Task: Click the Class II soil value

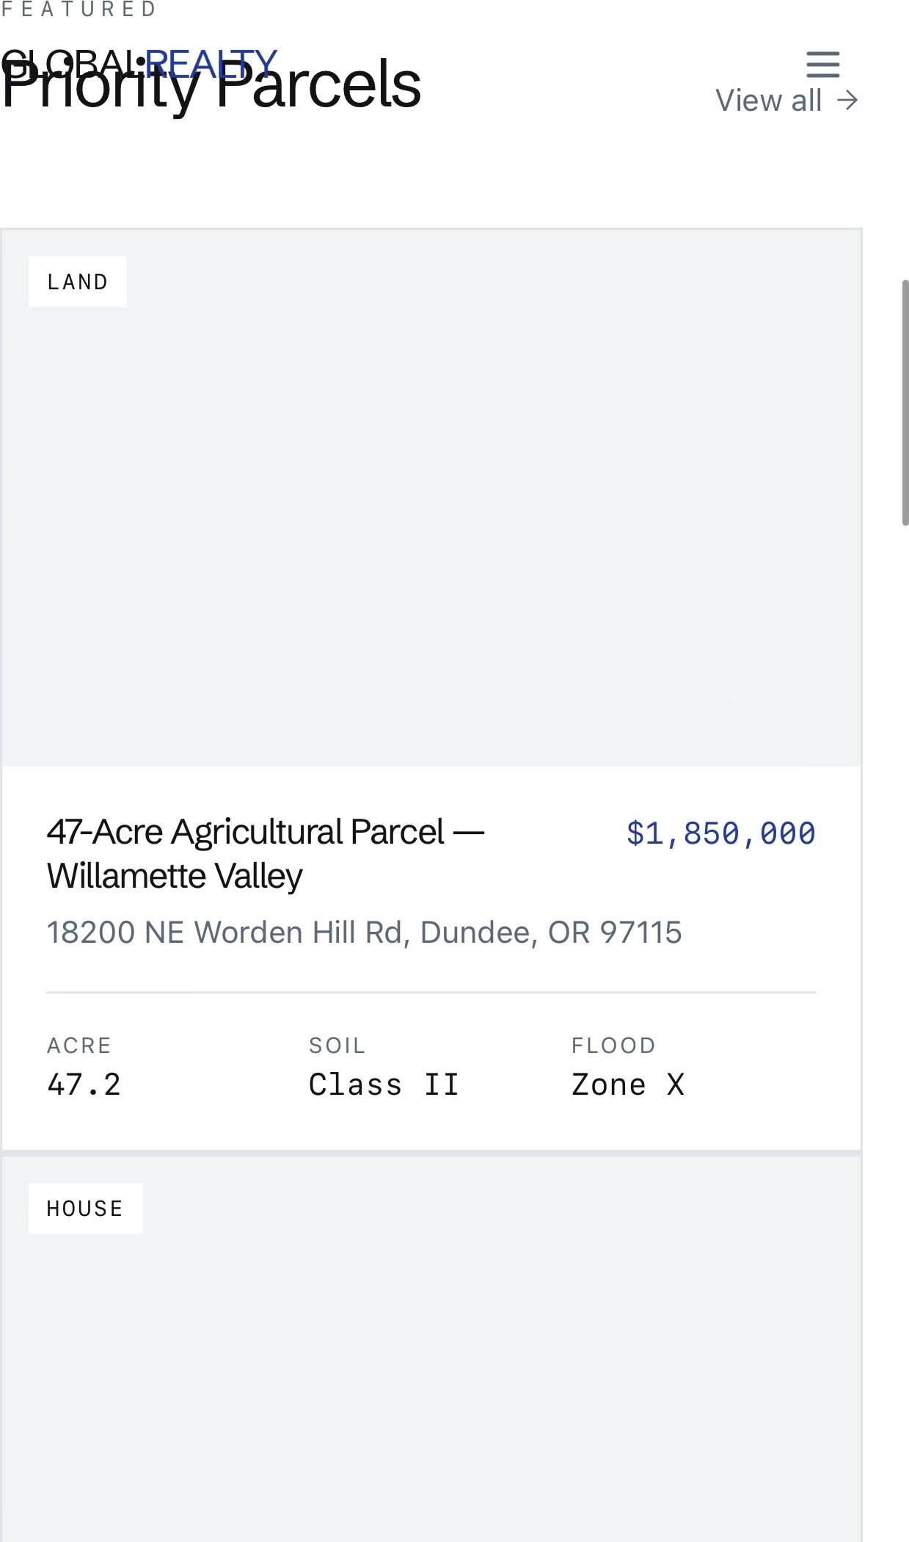Action: pos(384,1085)
